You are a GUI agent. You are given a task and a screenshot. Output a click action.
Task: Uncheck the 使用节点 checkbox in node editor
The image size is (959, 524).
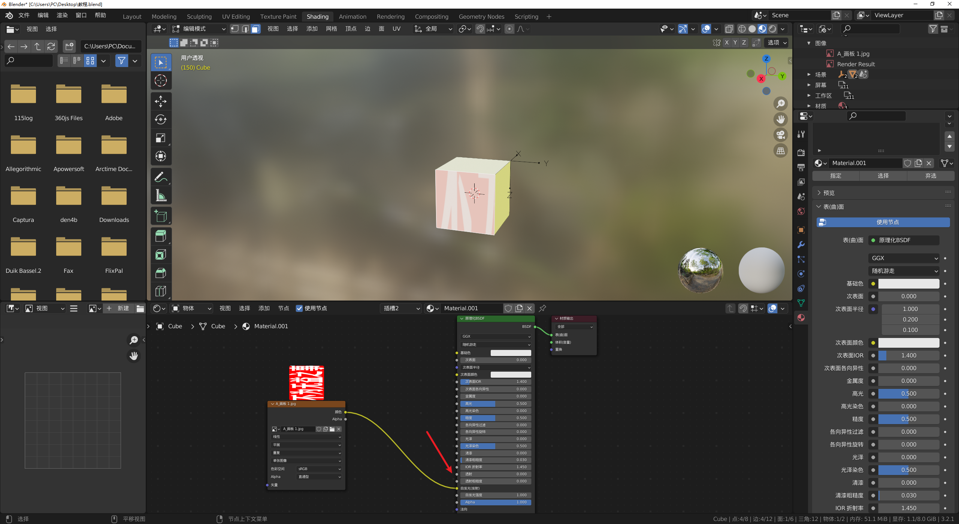click(299, 308)
